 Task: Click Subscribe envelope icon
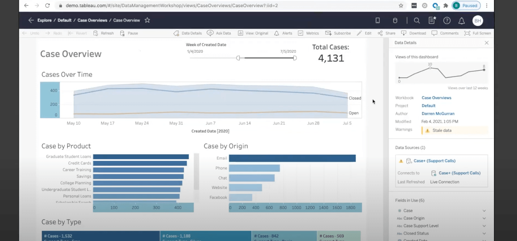328,33
